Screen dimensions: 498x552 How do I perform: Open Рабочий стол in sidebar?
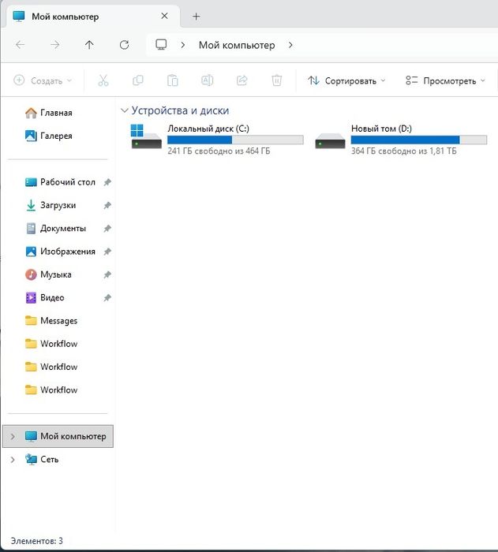click(x=60, y=182)
